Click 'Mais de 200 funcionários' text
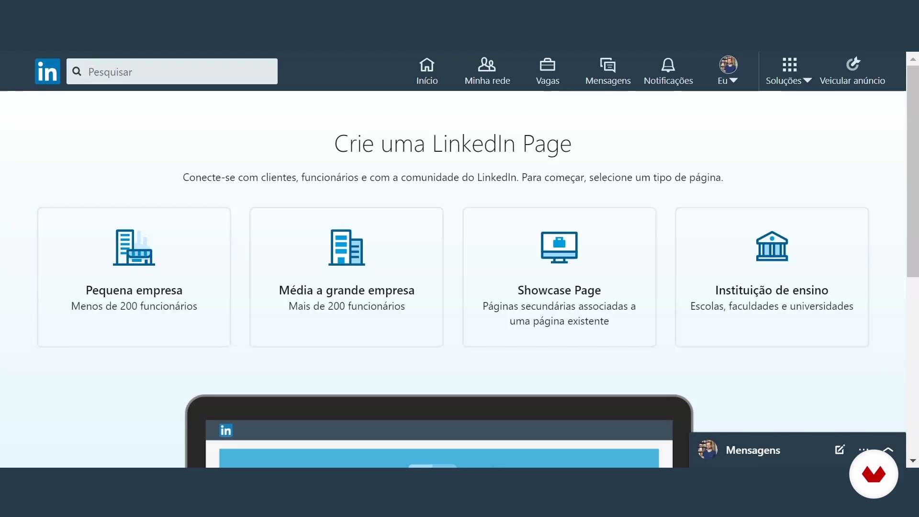Screen dimensions: 919x517 [x=347, y=306]
